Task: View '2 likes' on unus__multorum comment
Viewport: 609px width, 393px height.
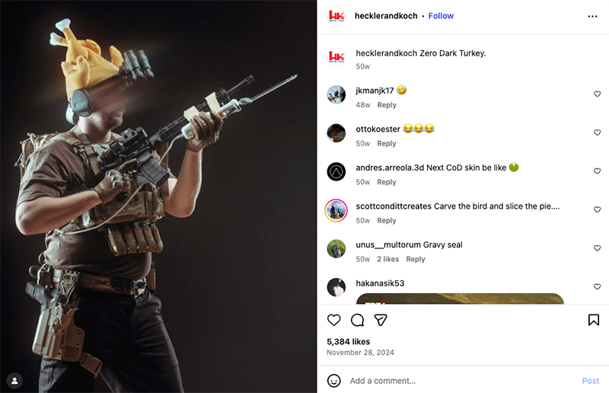Action: coord(387,259)
